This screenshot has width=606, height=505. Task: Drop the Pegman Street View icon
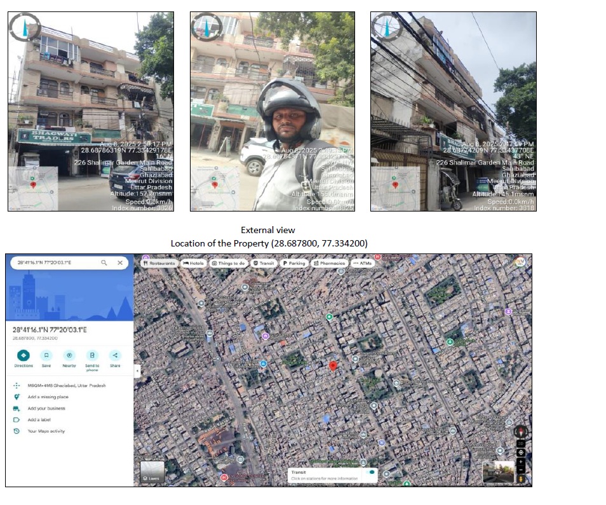pyautogui.click(x=520, y=478)
